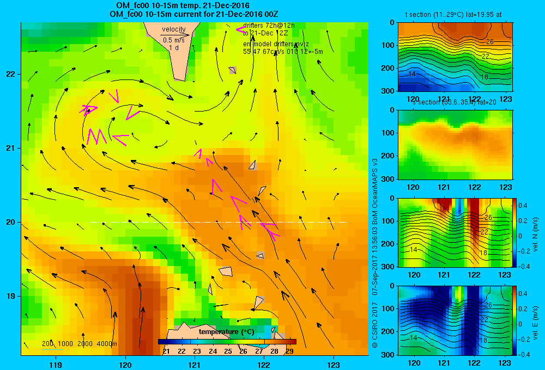Click the '4000m' label in the bathymetry depth legend

[107, 344]
